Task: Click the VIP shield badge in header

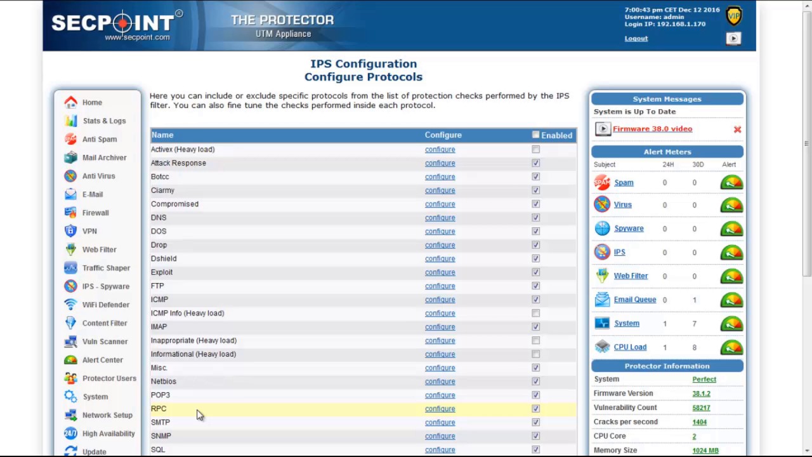Action: coord(734,16)
